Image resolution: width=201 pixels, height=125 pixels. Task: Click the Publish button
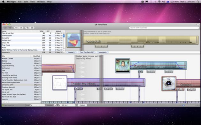82,105
